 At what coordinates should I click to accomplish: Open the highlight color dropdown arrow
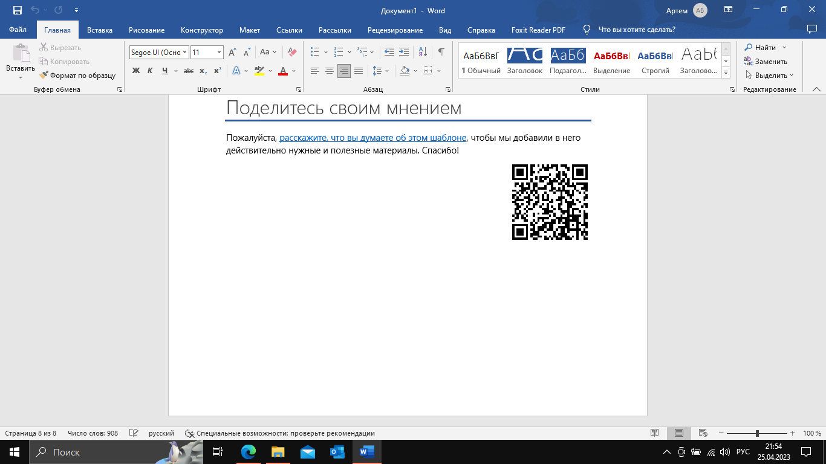pos(270,71)
